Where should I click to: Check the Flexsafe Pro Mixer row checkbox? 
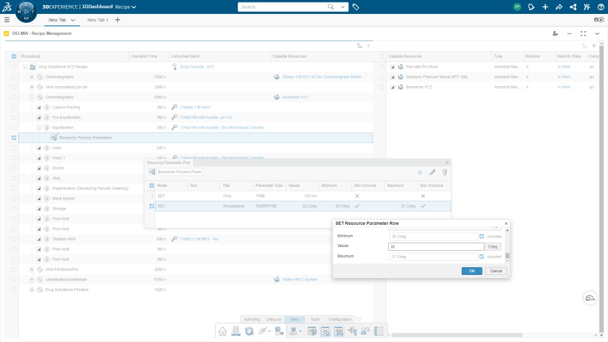click(x=381, y=66)
